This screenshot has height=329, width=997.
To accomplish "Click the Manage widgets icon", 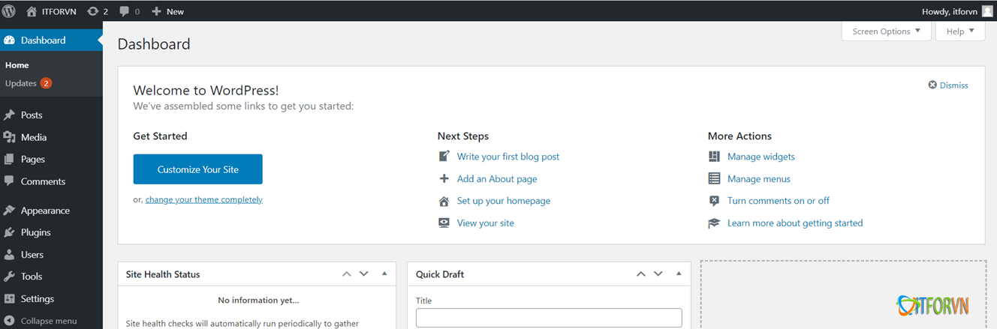I will click(x=714, y=157).
